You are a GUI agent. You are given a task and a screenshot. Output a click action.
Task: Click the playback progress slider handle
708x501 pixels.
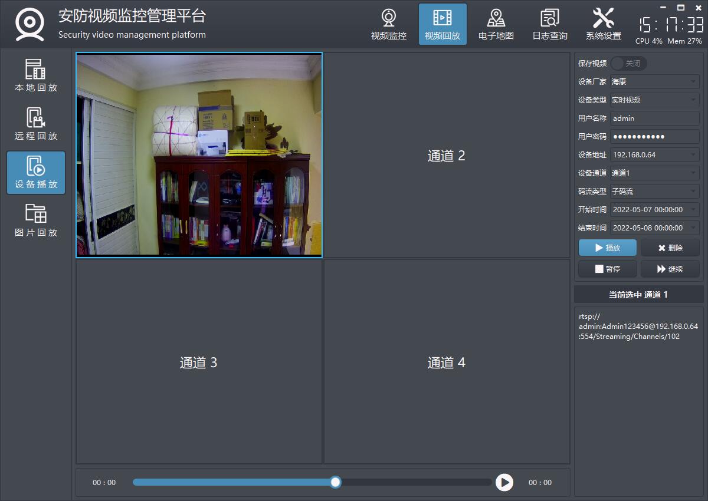point(335,482)
